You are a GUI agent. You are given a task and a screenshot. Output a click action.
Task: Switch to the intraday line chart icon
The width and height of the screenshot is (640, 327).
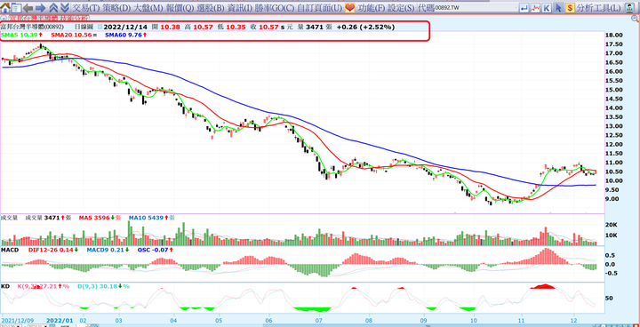point(535,7)
